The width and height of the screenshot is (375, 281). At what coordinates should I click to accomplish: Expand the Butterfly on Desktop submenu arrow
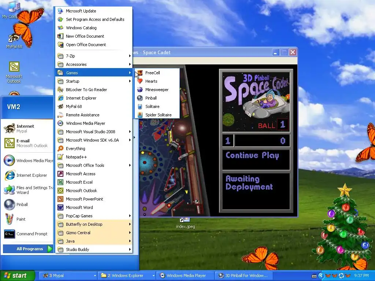[130, 224]
